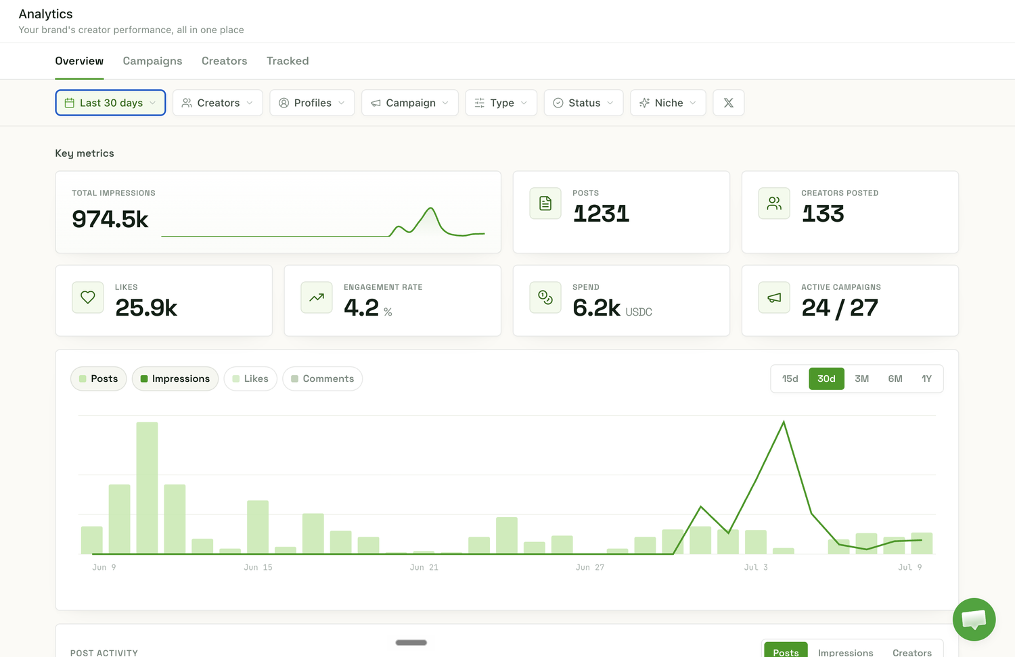Expand the Type filter chevron
Image resolution: width=1015 pixels, height=657 pixels.
524,103
